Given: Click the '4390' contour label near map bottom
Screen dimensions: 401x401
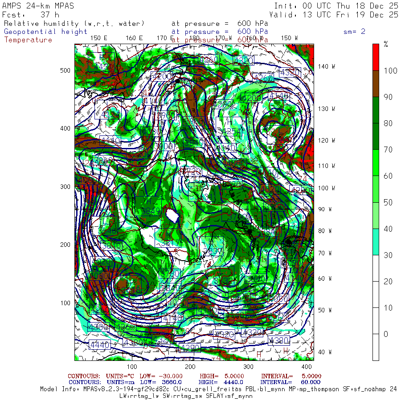Looking at the screenshot, I should pos(189,348).
